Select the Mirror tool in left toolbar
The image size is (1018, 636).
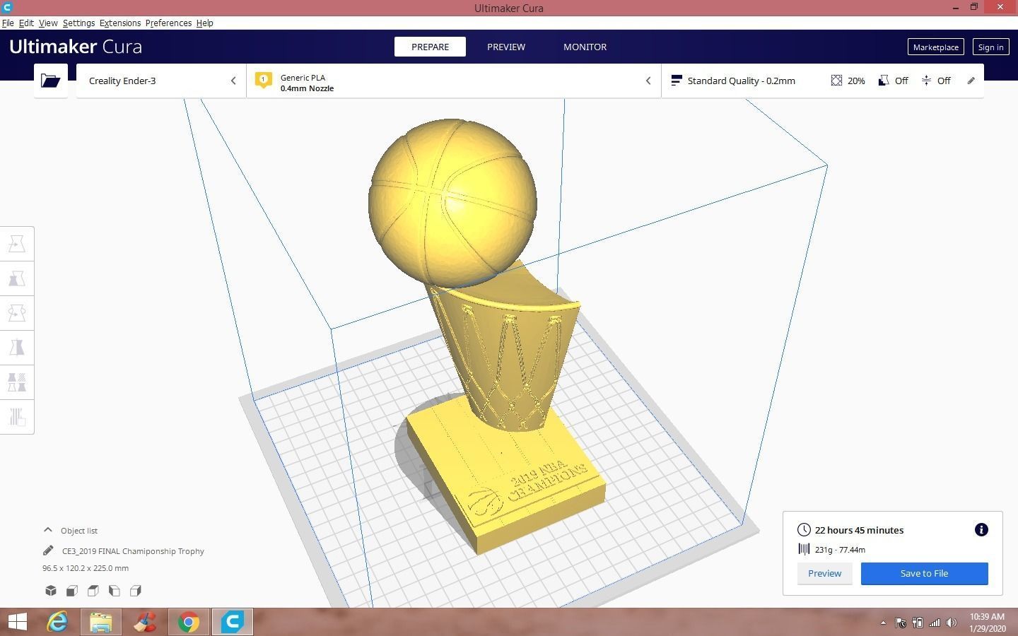17,348
